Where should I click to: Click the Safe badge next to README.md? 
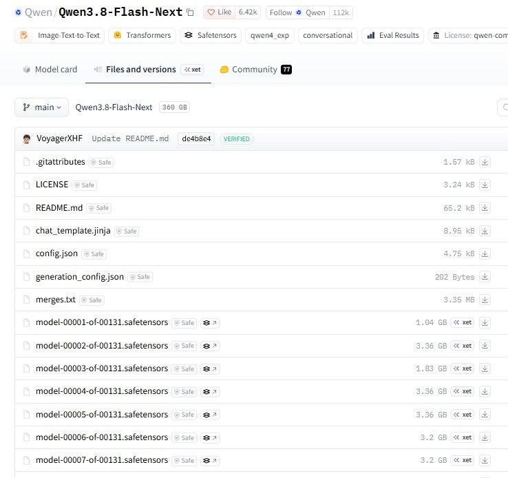(x=99, y=208)
